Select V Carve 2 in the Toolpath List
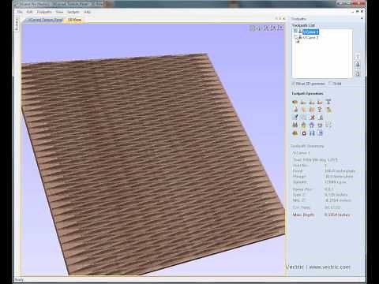Image resolution: width=379 pixels, height=284 pixels. 310,38
